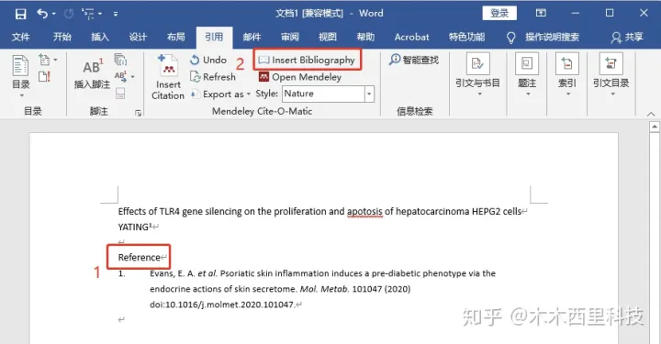Expand the 索引 index group
This screenshot has width=661, height=344.
(567, 75)
